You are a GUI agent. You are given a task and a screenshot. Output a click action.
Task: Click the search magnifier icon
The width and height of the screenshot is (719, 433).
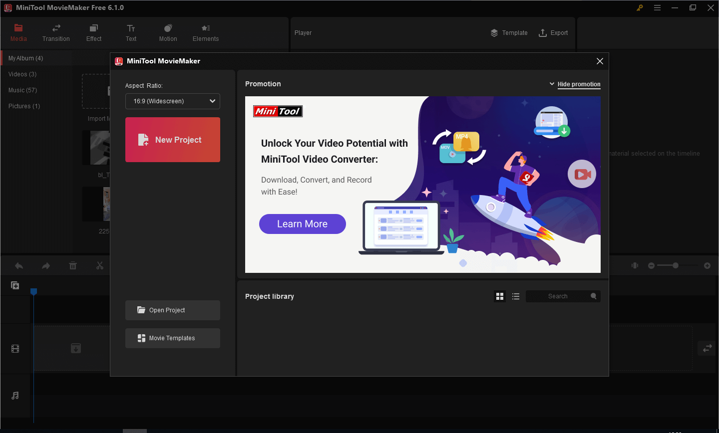pyautogui.click(x=594, y=296)
